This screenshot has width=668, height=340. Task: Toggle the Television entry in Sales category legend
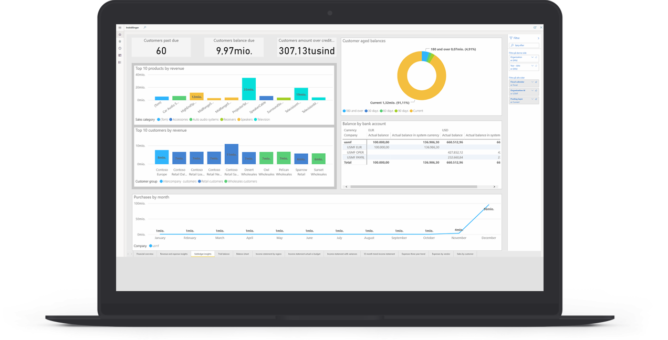(x=262, y=119)
